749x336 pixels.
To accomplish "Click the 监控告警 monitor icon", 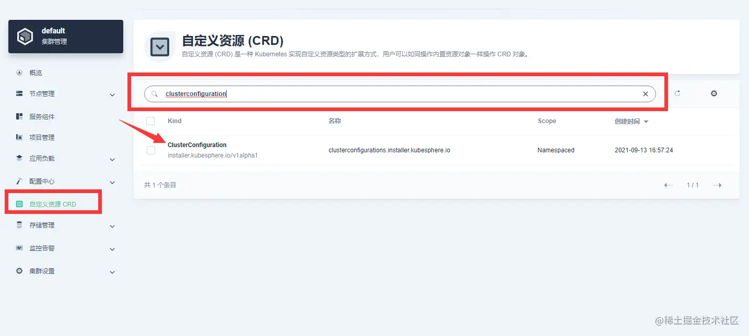I will point(19,248).
